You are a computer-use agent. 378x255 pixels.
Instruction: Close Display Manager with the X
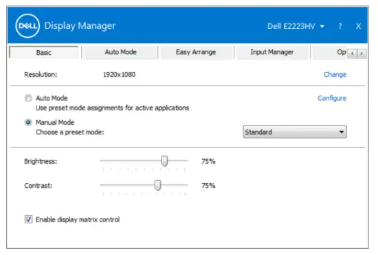click(359, 26)
